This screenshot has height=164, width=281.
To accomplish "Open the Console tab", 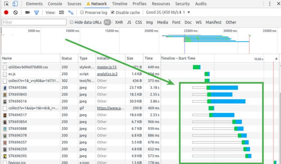I will click(55, 4).
